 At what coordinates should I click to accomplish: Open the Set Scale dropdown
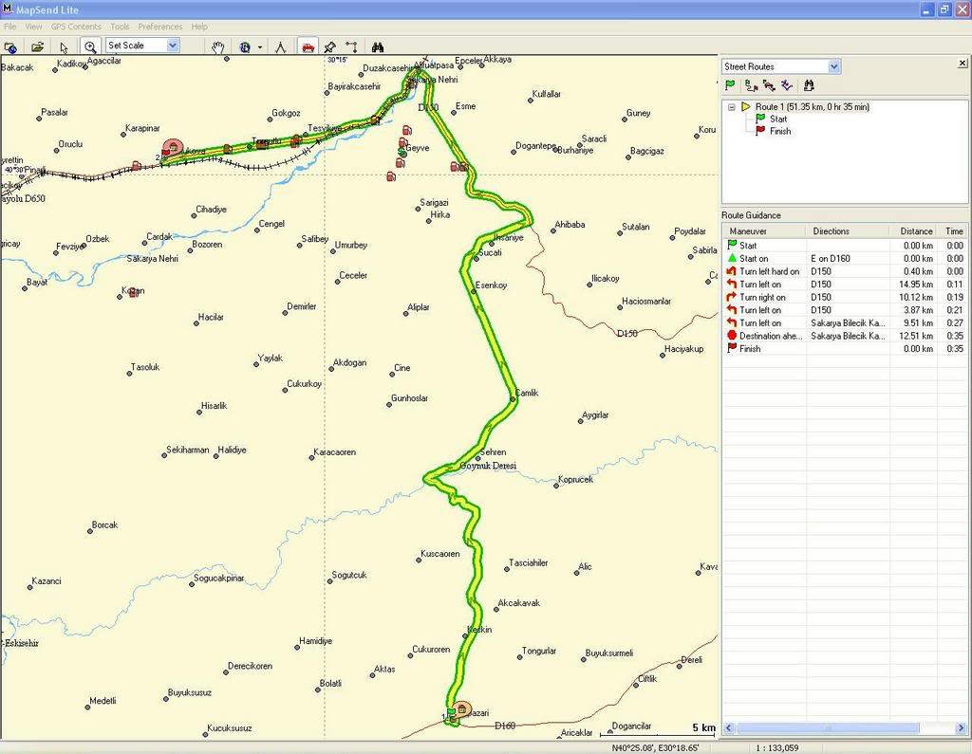tap(173, 46)
